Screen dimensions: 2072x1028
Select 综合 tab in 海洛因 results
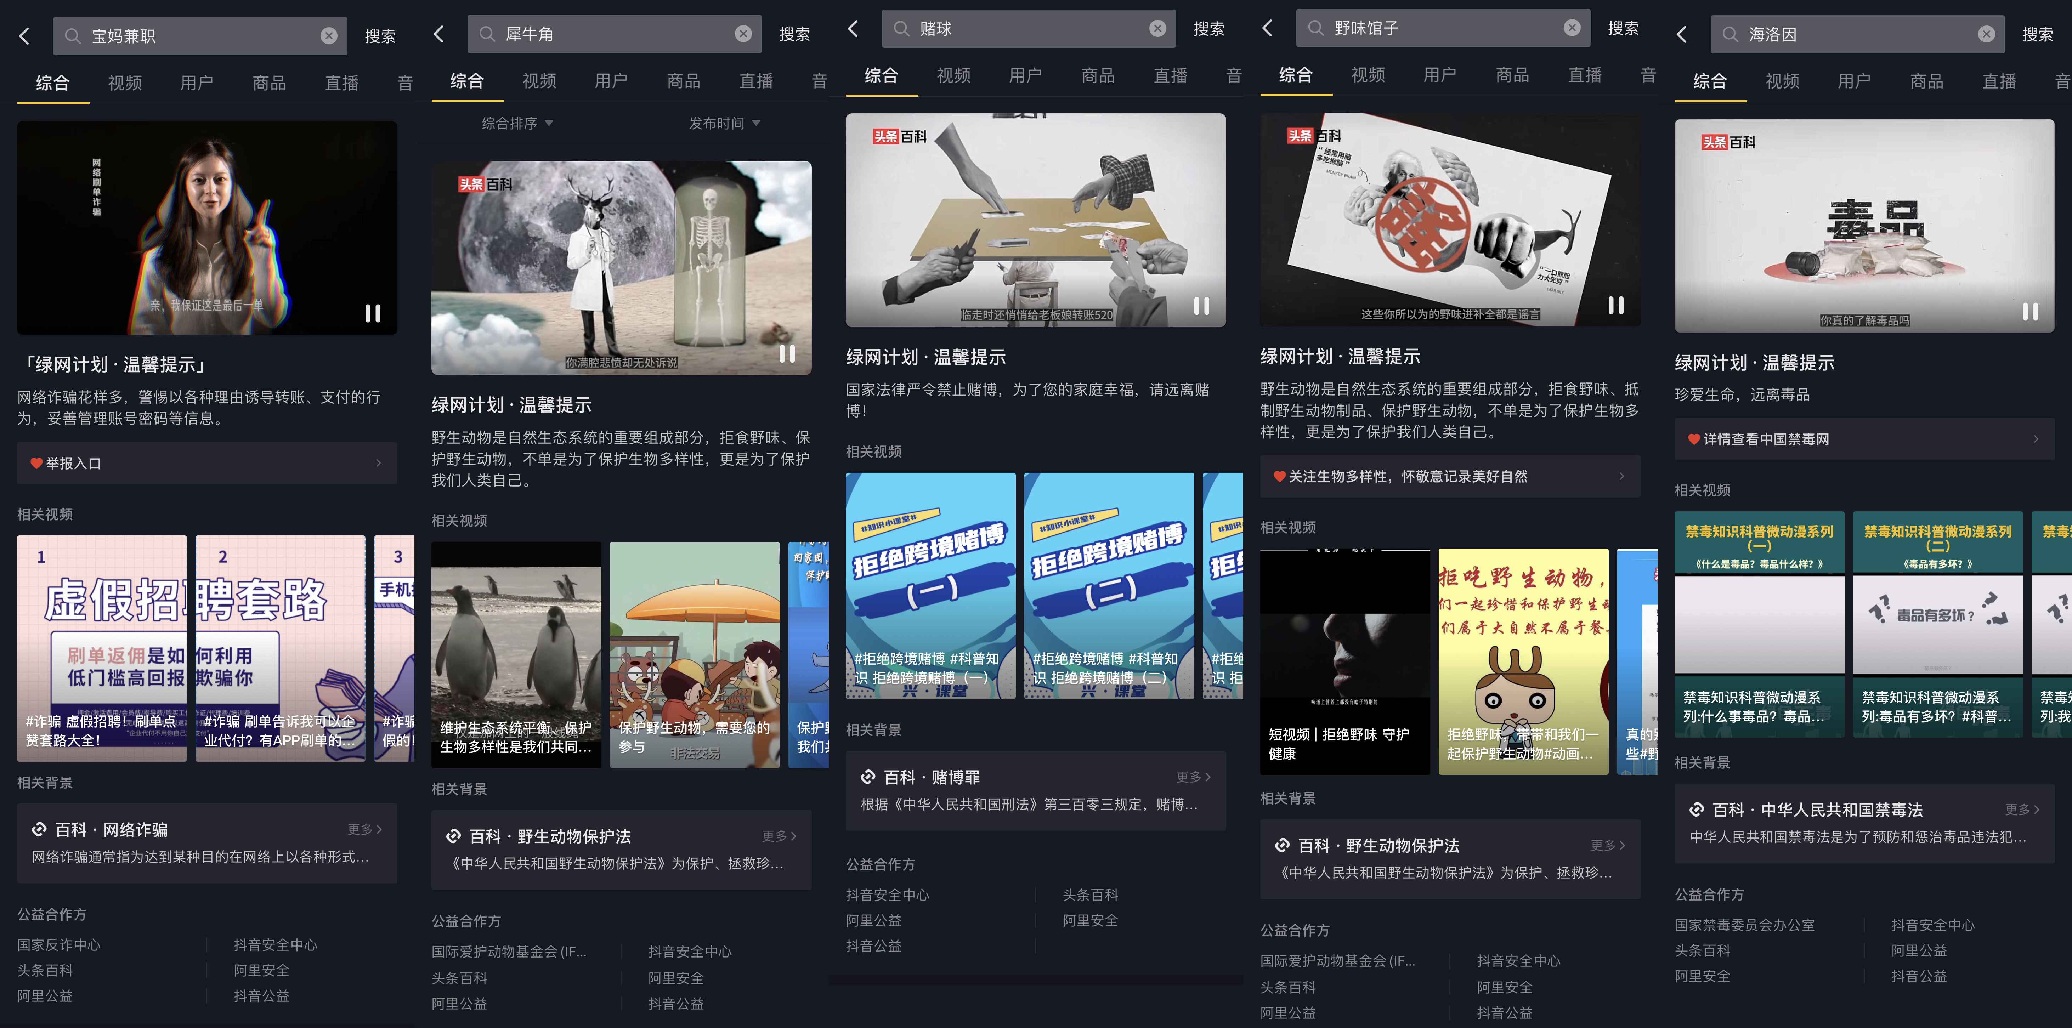point(1710,81)
